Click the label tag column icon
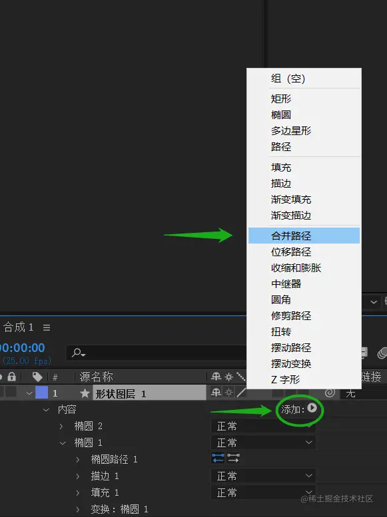 (37, 377)
